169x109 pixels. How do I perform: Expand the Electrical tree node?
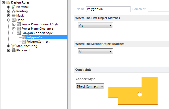8,7
